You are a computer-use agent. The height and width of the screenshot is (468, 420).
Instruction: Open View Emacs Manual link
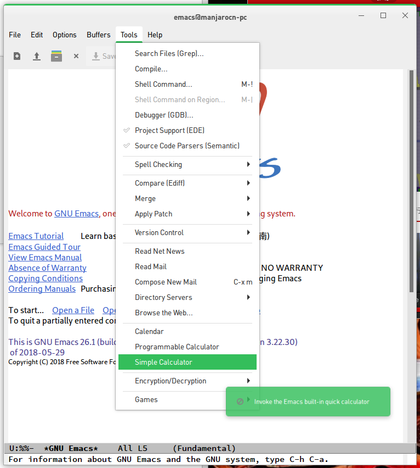tap(45, 258)
